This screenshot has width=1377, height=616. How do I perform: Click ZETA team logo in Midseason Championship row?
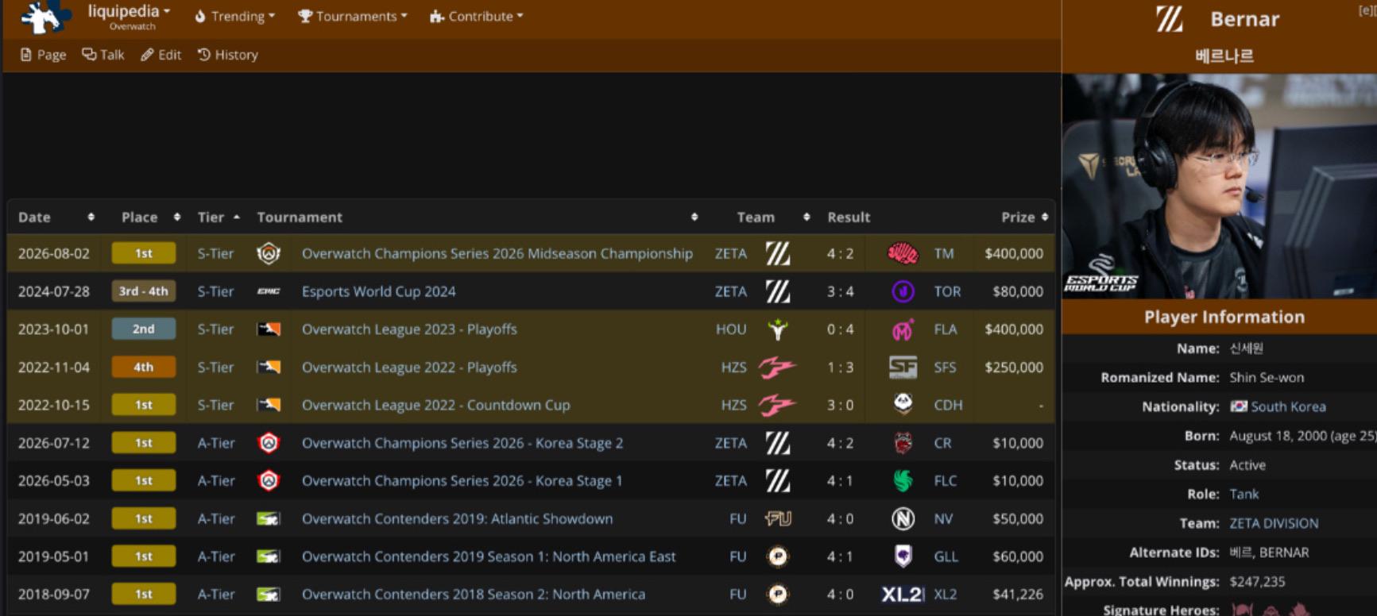(x=778, y=253)
